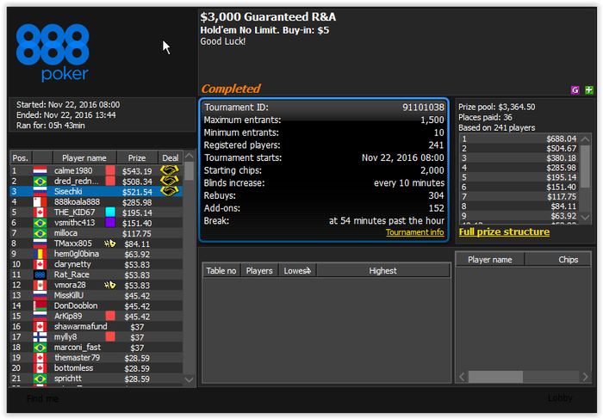Viewport: 603px width, 419px height.
Task: Click players list scrollbar down arrow
Action: click(190, 379)
